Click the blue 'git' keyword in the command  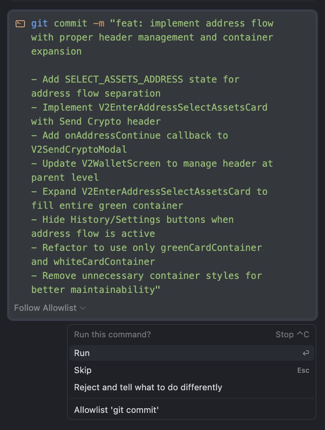click(x=39, y=24)
